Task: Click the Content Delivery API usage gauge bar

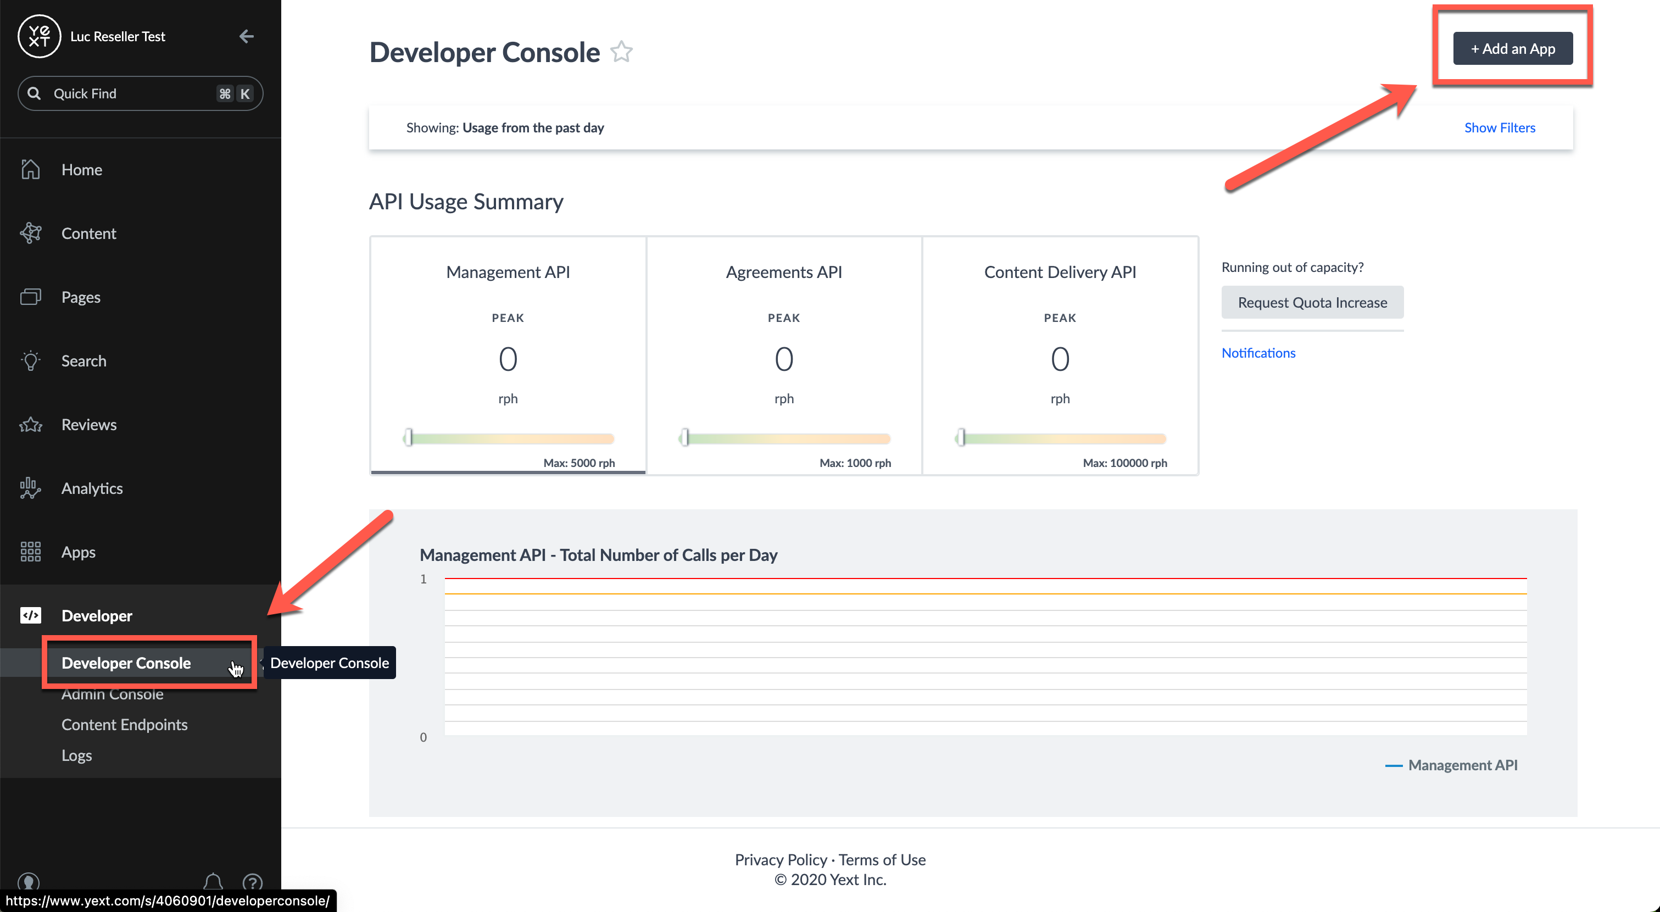Action: (1061, 438)
